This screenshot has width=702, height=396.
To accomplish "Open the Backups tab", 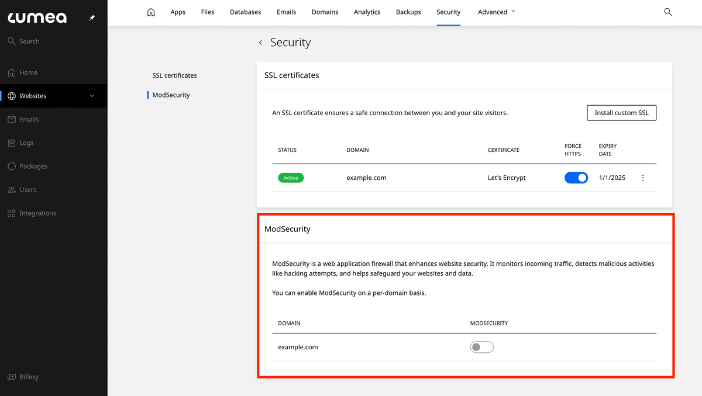I will [408, 12].
